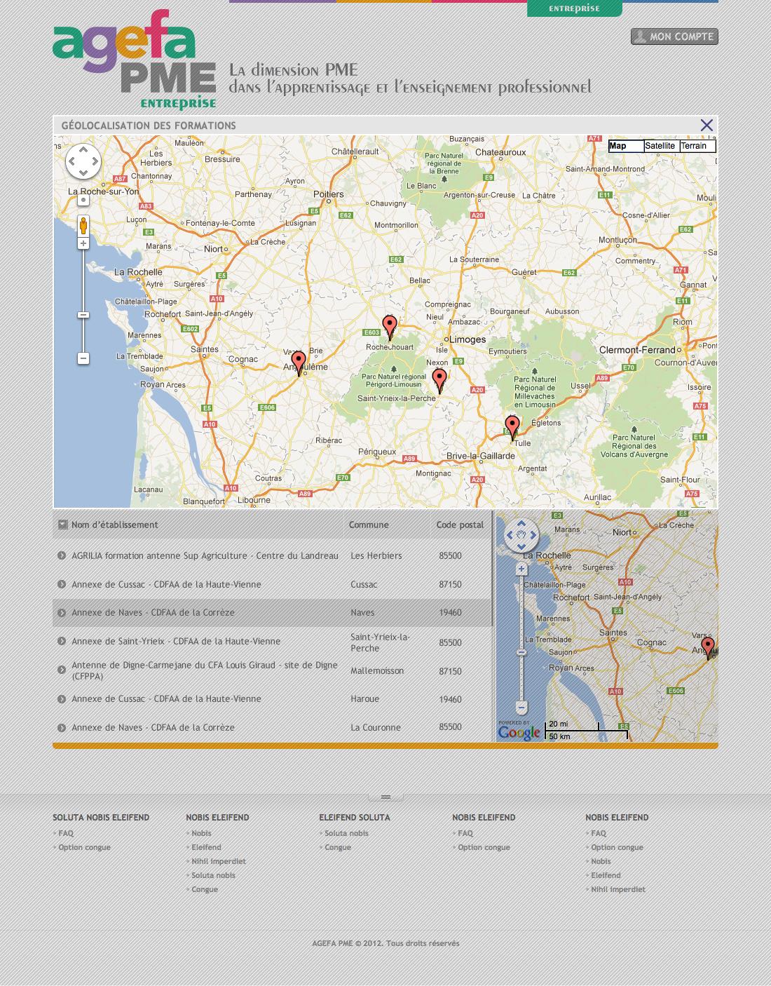Zoom in with the small map's plus button

521,569
